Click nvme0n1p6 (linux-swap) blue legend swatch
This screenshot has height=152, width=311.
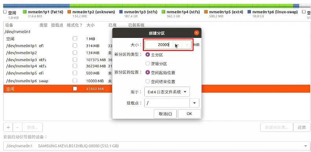[x=249, y=12]
